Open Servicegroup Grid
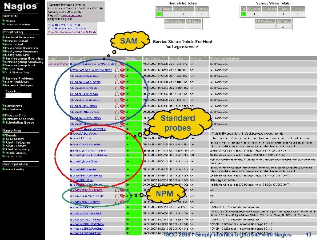320x240 pixels. click(x=20, y=65)
